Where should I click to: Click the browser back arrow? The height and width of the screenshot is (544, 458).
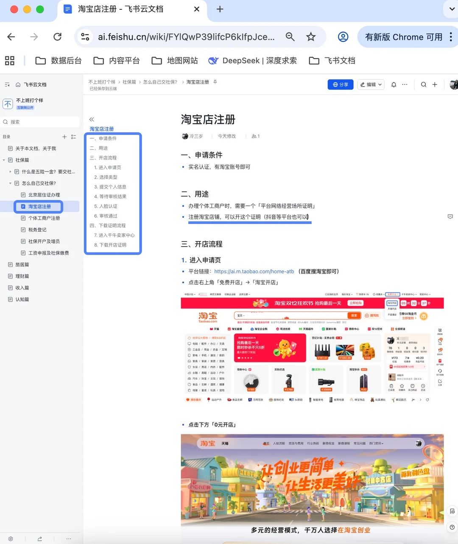(11, 37)
